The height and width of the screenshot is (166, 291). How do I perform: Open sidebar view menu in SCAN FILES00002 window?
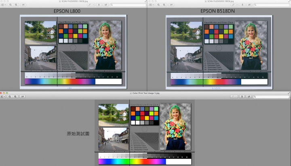(152, 5)
